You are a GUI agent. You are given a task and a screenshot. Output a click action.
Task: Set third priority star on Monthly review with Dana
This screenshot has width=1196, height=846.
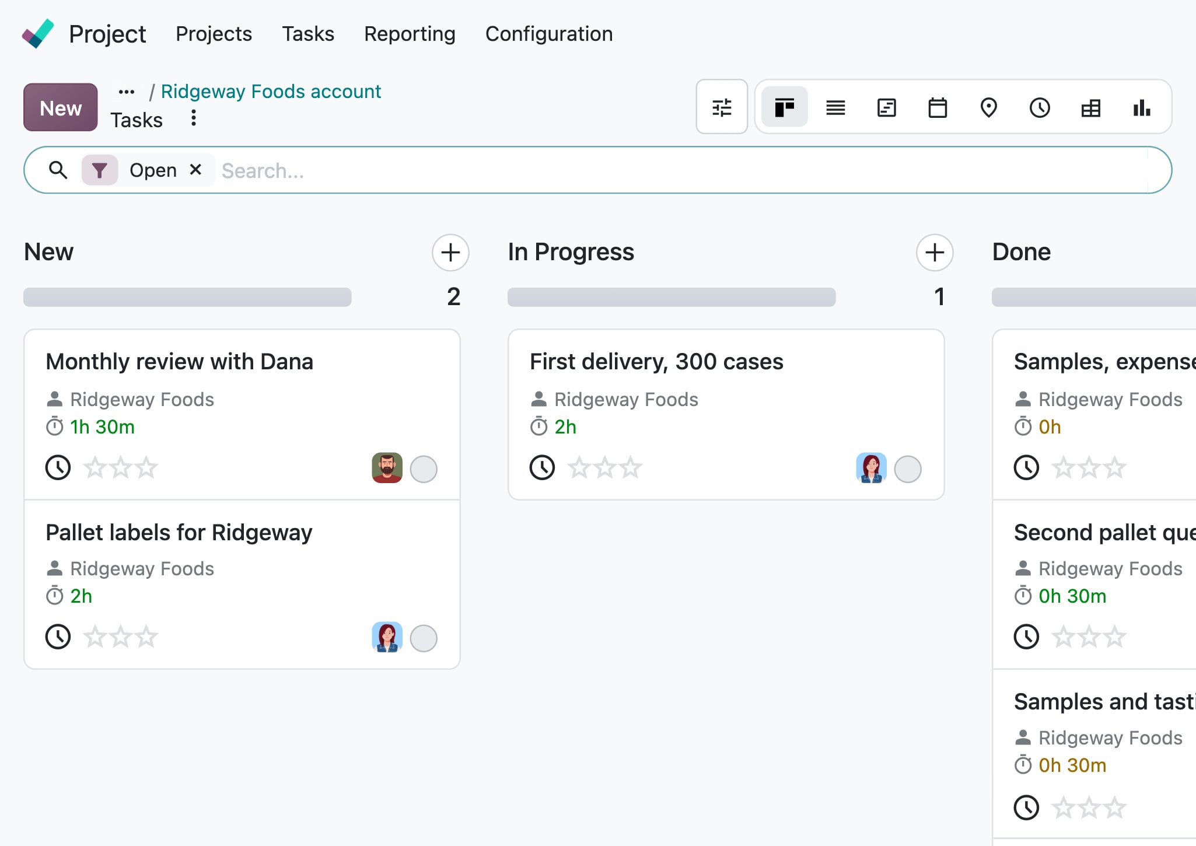click(146, 467)
